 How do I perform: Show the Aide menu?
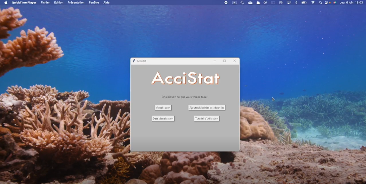(106, 3)
